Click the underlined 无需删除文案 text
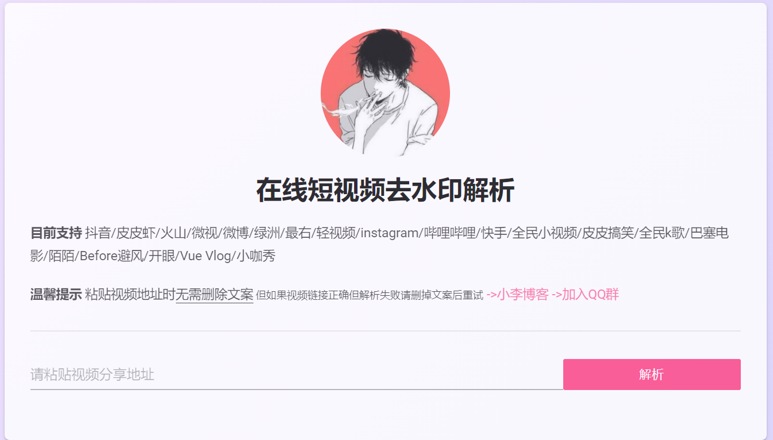Screen dimensions: 773x440 click(214, 295)
